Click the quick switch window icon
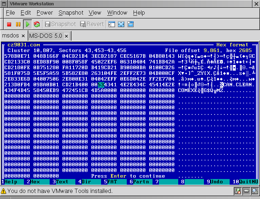Viewport: 260px width, 199px height. (x=130, y=24)
